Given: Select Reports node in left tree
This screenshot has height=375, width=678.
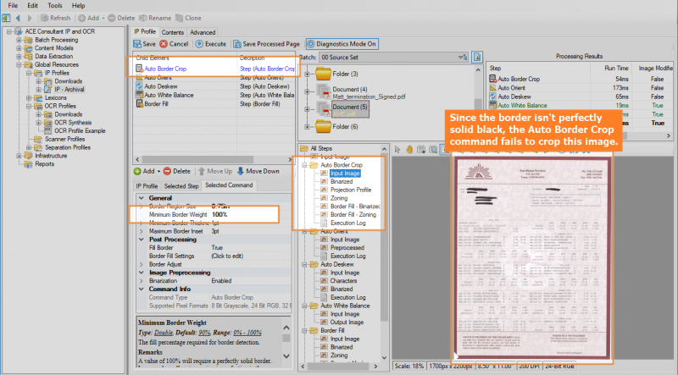Looking at the screenshot, I should [45, 164].
